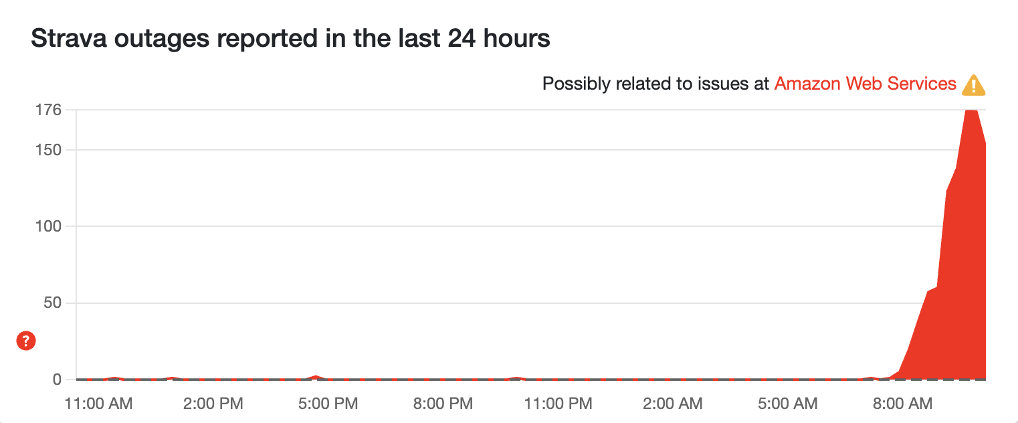Click the red question mark help icon

click(26, 341)
